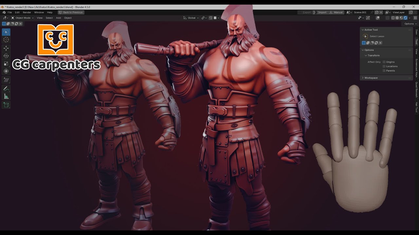The image size is (419, 235).
Task: Open the Options dropdown in viewport header
Action: pyautogui.click(x=410, y=24)
